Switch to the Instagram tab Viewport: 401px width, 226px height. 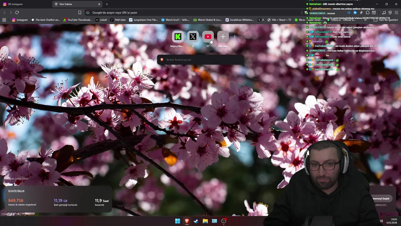pos(26,4)
